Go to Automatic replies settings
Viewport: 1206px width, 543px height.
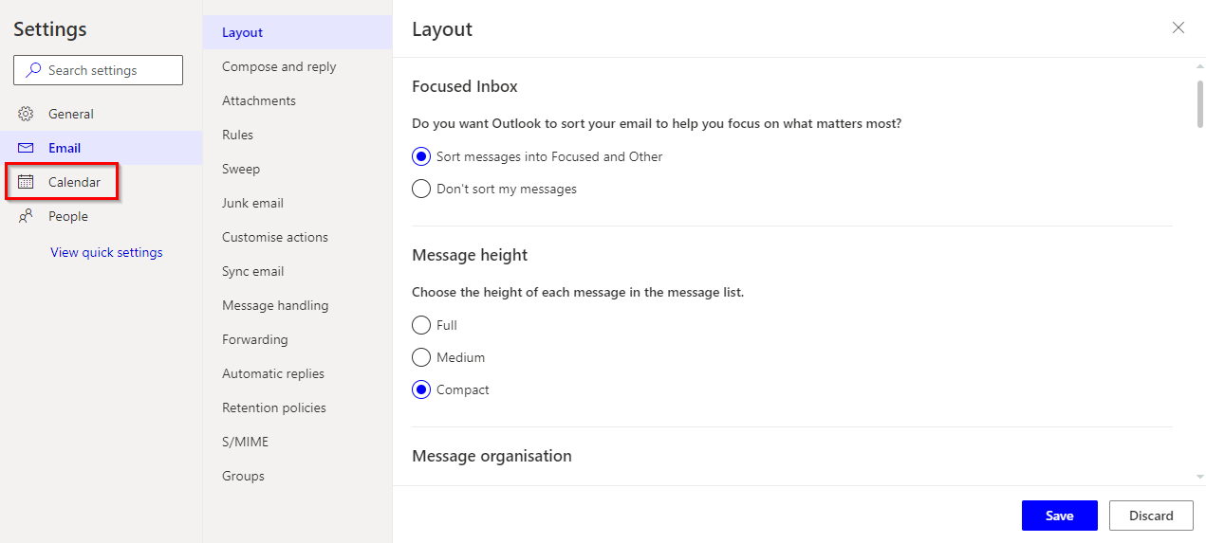click(x=273, y=373)
